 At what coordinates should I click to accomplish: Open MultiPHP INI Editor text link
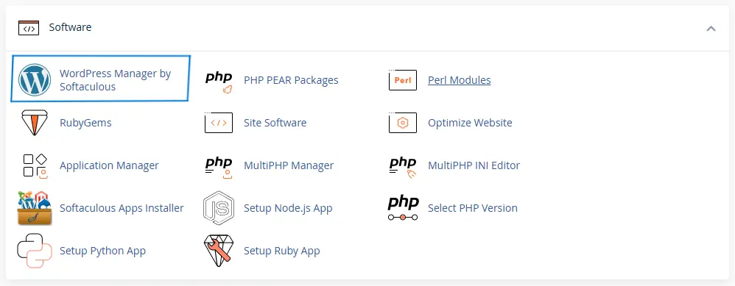tap(474, 165)
